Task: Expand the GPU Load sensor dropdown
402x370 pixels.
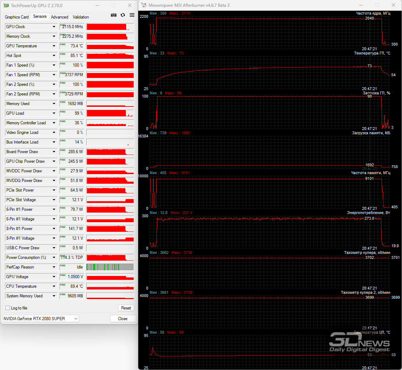Action: (54, 113)
